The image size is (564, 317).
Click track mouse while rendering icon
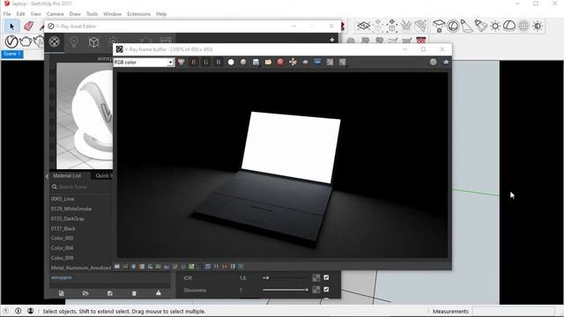[293, 63]
